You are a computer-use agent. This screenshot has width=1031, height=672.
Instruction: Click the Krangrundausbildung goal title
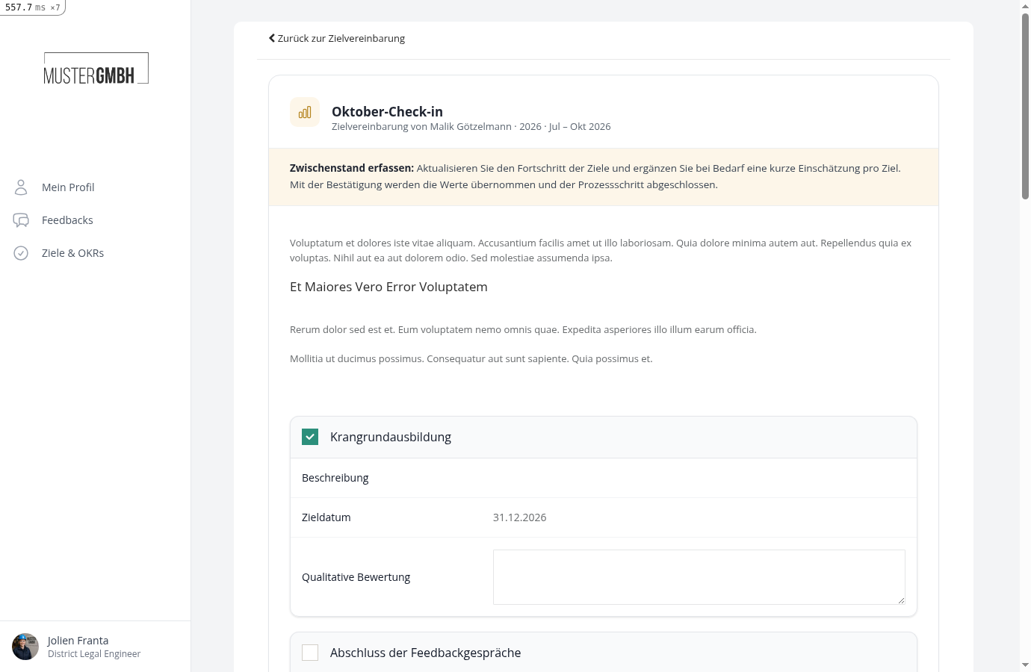391,437
